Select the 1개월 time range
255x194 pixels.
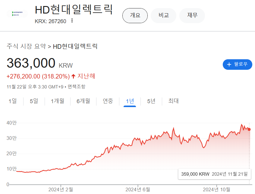click(58, 101)
